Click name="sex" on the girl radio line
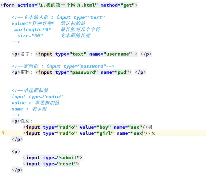This screenshot has height=176, width=206. click(131, 133)
